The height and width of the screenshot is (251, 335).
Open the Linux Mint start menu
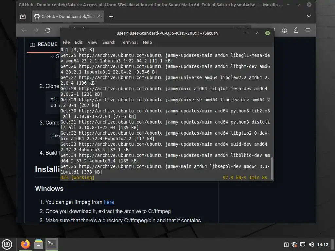point(7,244)
